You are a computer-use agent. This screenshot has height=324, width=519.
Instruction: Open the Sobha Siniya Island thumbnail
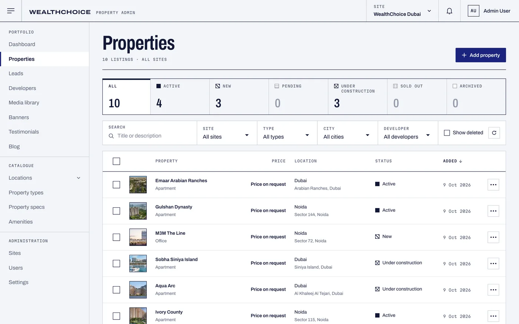point(138,263)
